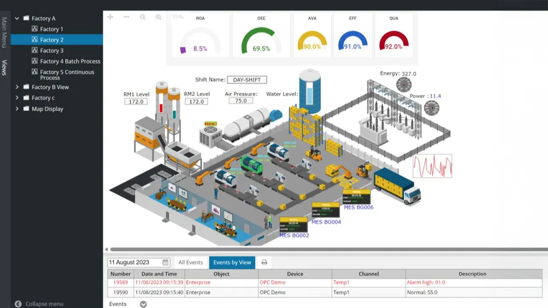The image size is (548, 308).
Task: Click the Factory 1 view icon
Action: coord(35,29)
